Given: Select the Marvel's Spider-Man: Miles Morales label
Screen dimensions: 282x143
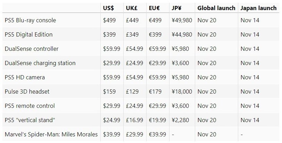Looking at the screenshot, I should (x=51, y=134).
